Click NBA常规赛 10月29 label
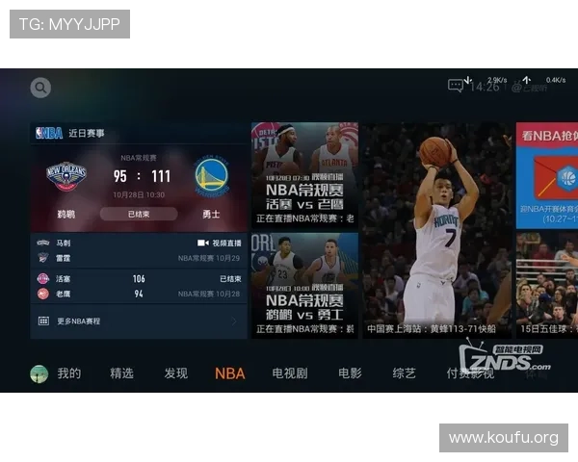 click(209, 258)
